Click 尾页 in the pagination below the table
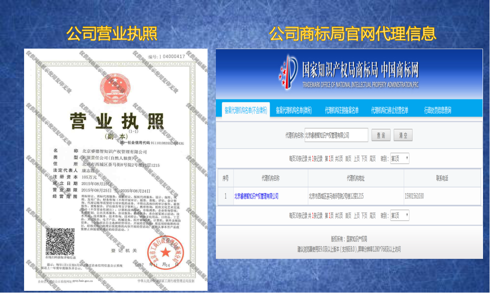 (x=373, y=215)
